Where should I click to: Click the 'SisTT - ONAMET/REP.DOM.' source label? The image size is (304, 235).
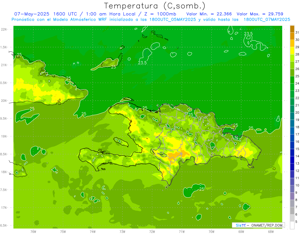click(258, 225)
